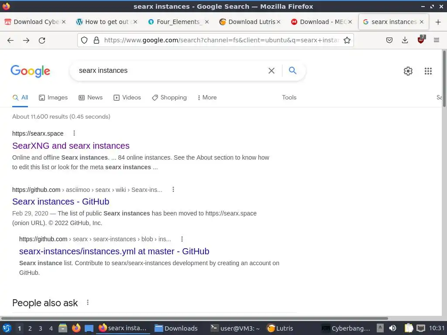Open searx-instances/instances.yml at master link
Image resolution: width=447 pixels, height=335 pixels.
point(114,251)
